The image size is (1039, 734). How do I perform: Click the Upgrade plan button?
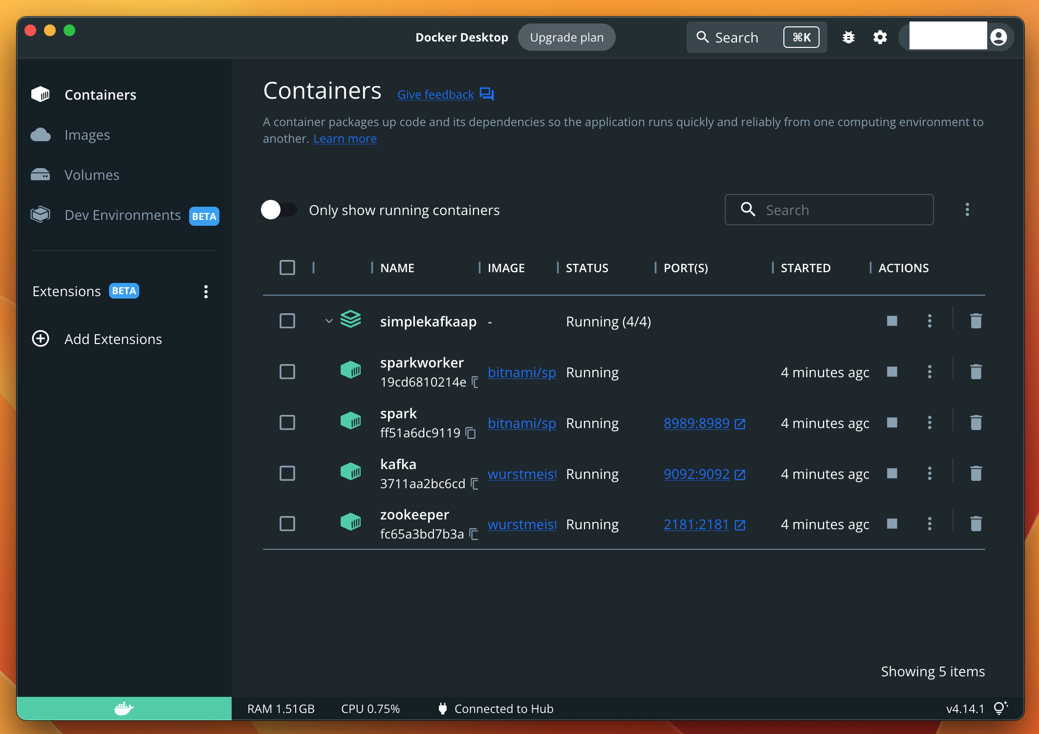[566, 38]
